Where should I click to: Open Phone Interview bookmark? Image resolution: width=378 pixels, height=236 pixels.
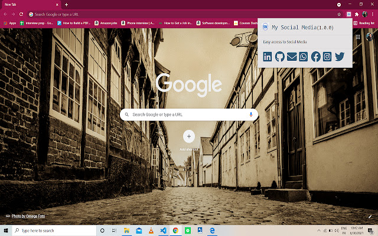[138, 23]
